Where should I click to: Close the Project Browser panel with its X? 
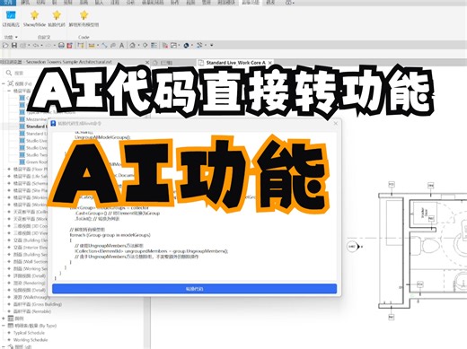pyautogui.click(x=147, y=62)
